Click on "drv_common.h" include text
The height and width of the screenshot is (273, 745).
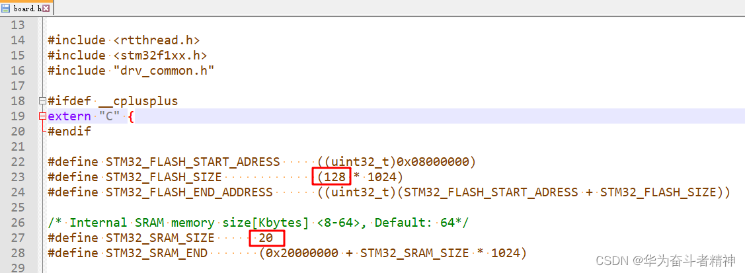click(x=164, y=71)
